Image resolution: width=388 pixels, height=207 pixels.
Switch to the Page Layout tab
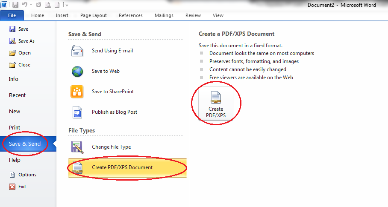click(94, 15)
